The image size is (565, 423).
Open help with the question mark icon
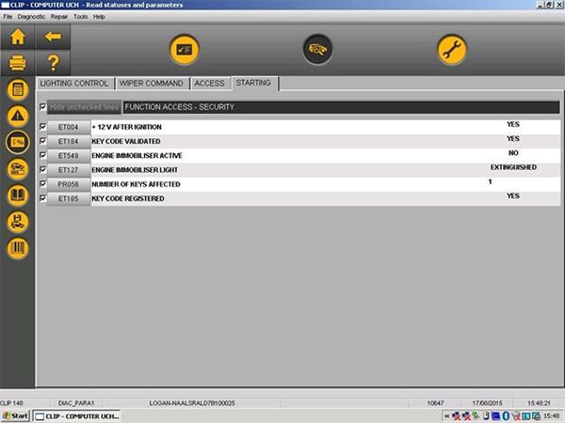click(x=53, y=64)
